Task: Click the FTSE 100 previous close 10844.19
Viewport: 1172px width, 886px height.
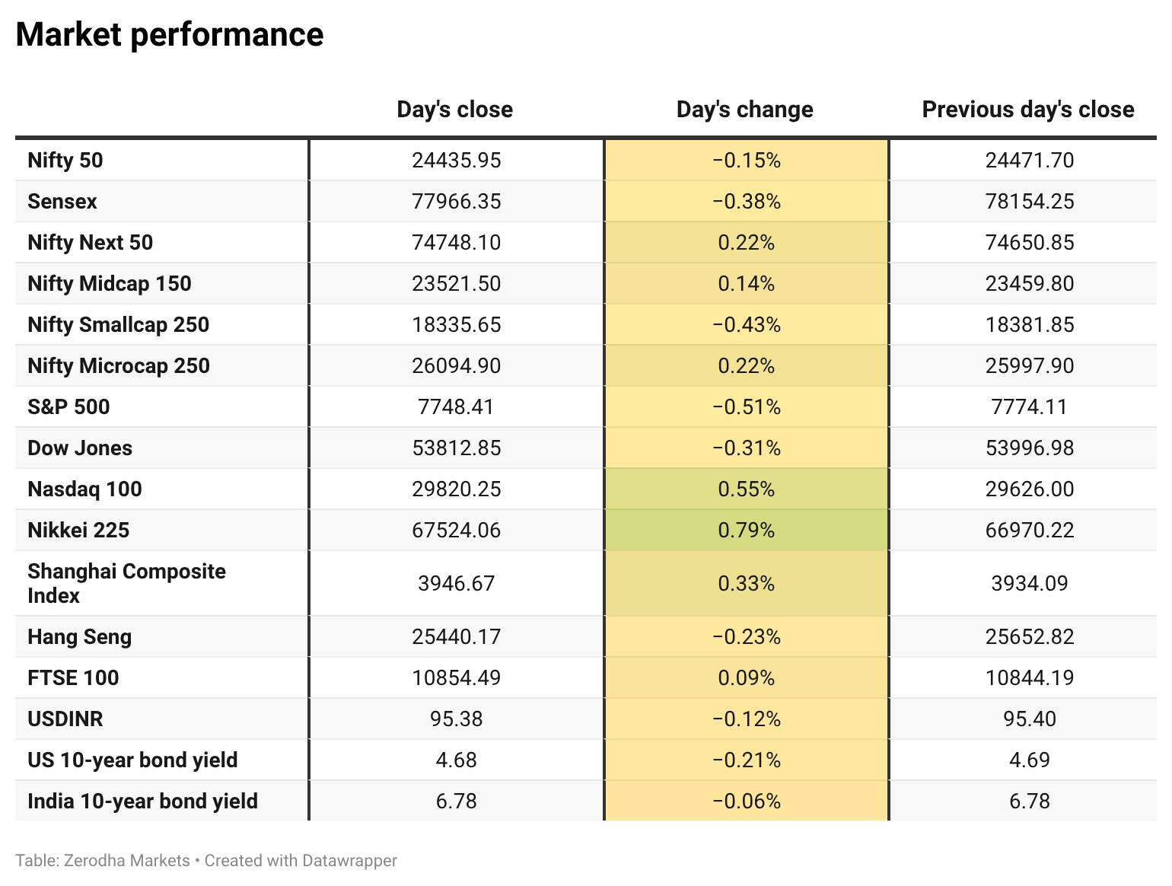Action: [x=1030, y=678]
